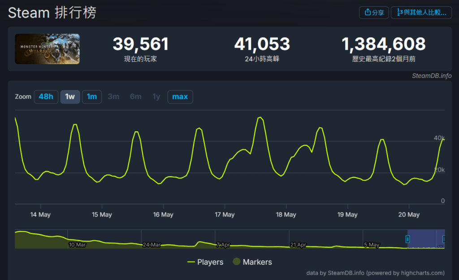Click the 5 May navigator label
Screen dimensions: 459x280
click(372, 245)
